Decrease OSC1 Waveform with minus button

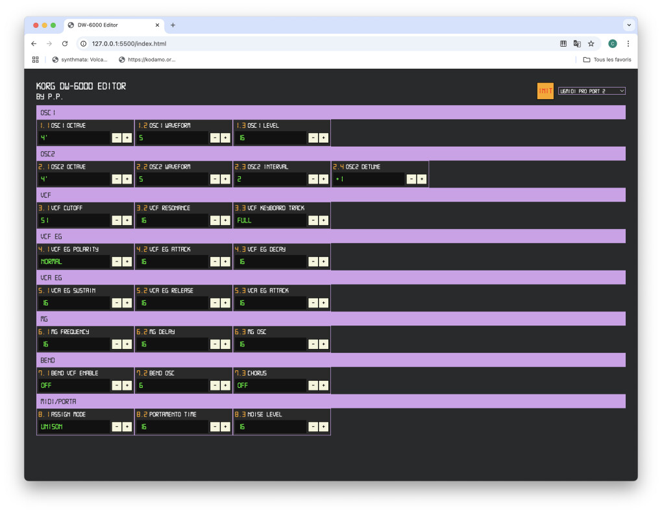[x=215, y=138]
